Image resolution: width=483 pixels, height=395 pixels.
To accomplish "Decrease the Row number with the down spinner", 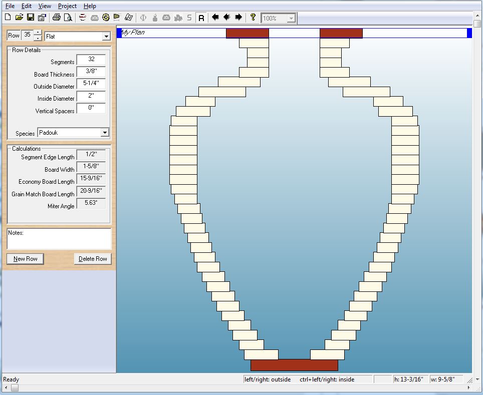I will pyautogui.click(x=37, y=39).
